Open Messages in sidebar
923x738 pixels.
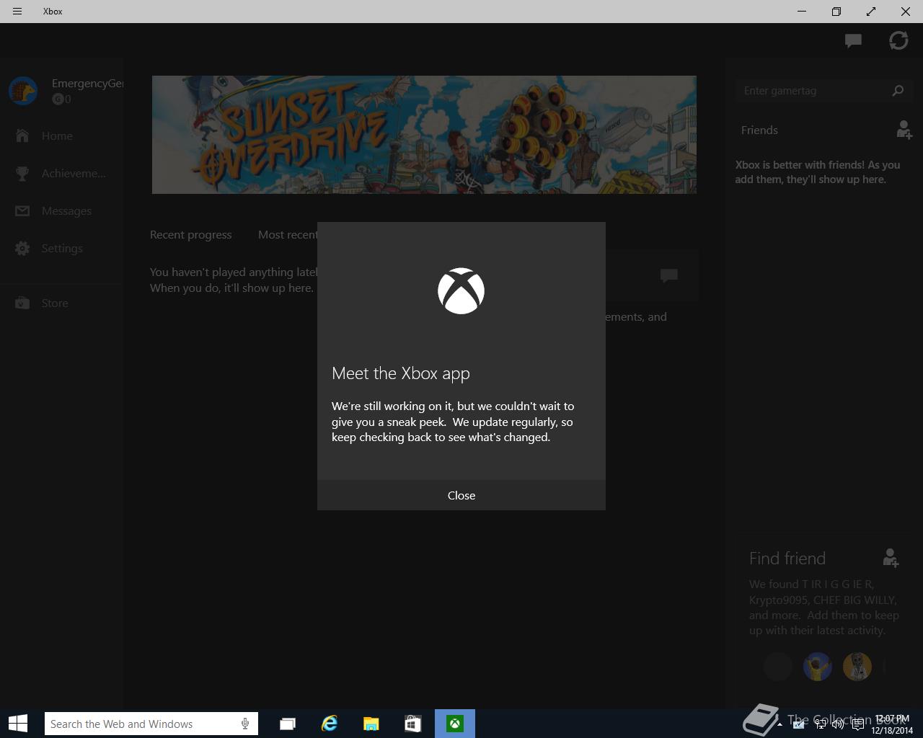pos(61,210)
